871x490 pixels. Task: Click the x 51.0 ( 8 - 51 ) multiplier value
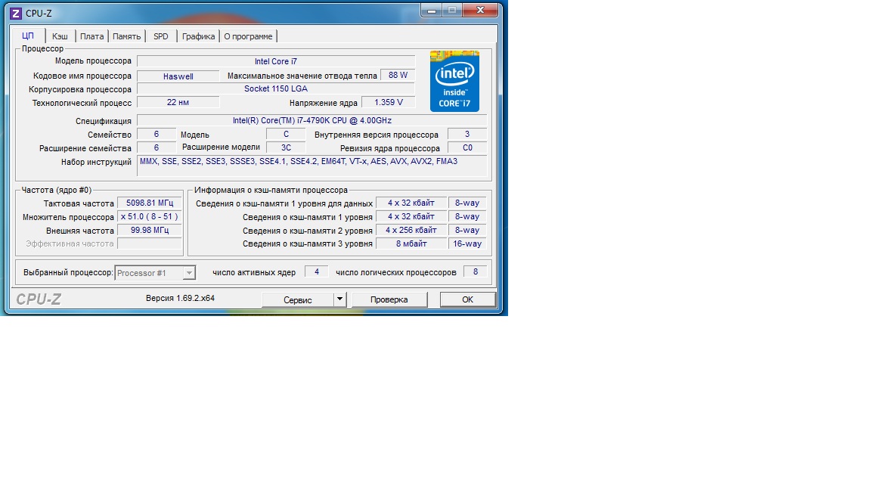pos(150,217)
